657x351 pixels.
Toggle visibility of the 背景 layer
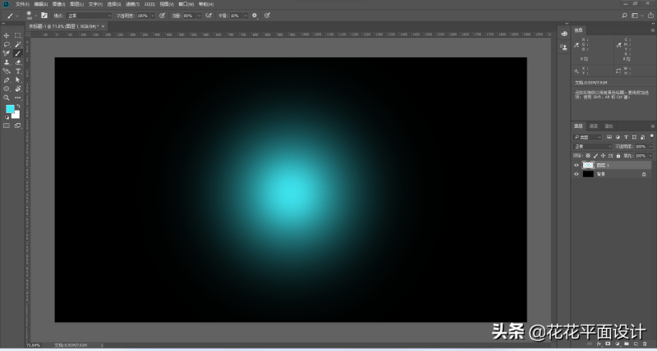(577, 174)
